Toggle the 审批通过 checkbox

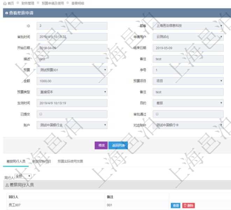(x=157, y=114)
